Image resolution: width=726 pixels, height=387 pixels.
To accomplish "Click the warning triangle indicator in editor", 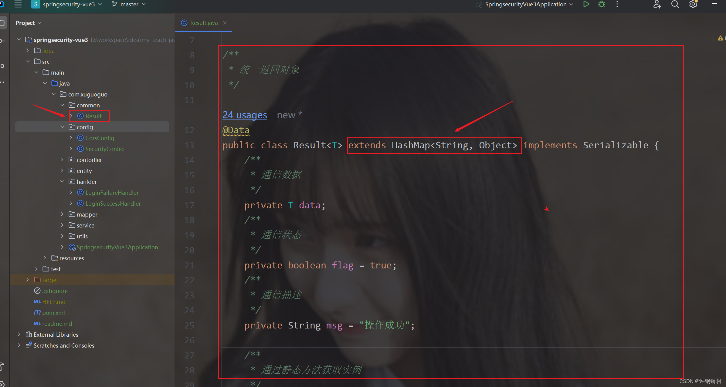I will tap(720, 38).
